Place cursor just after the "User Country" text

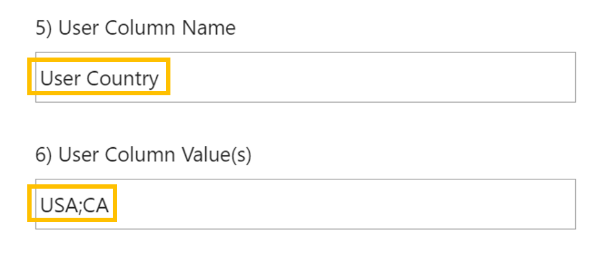(x=160, y=78)
